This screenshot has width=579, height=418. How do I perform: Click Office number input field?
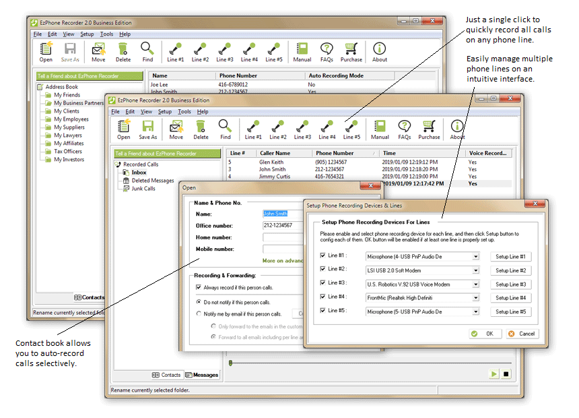(283, 225)
